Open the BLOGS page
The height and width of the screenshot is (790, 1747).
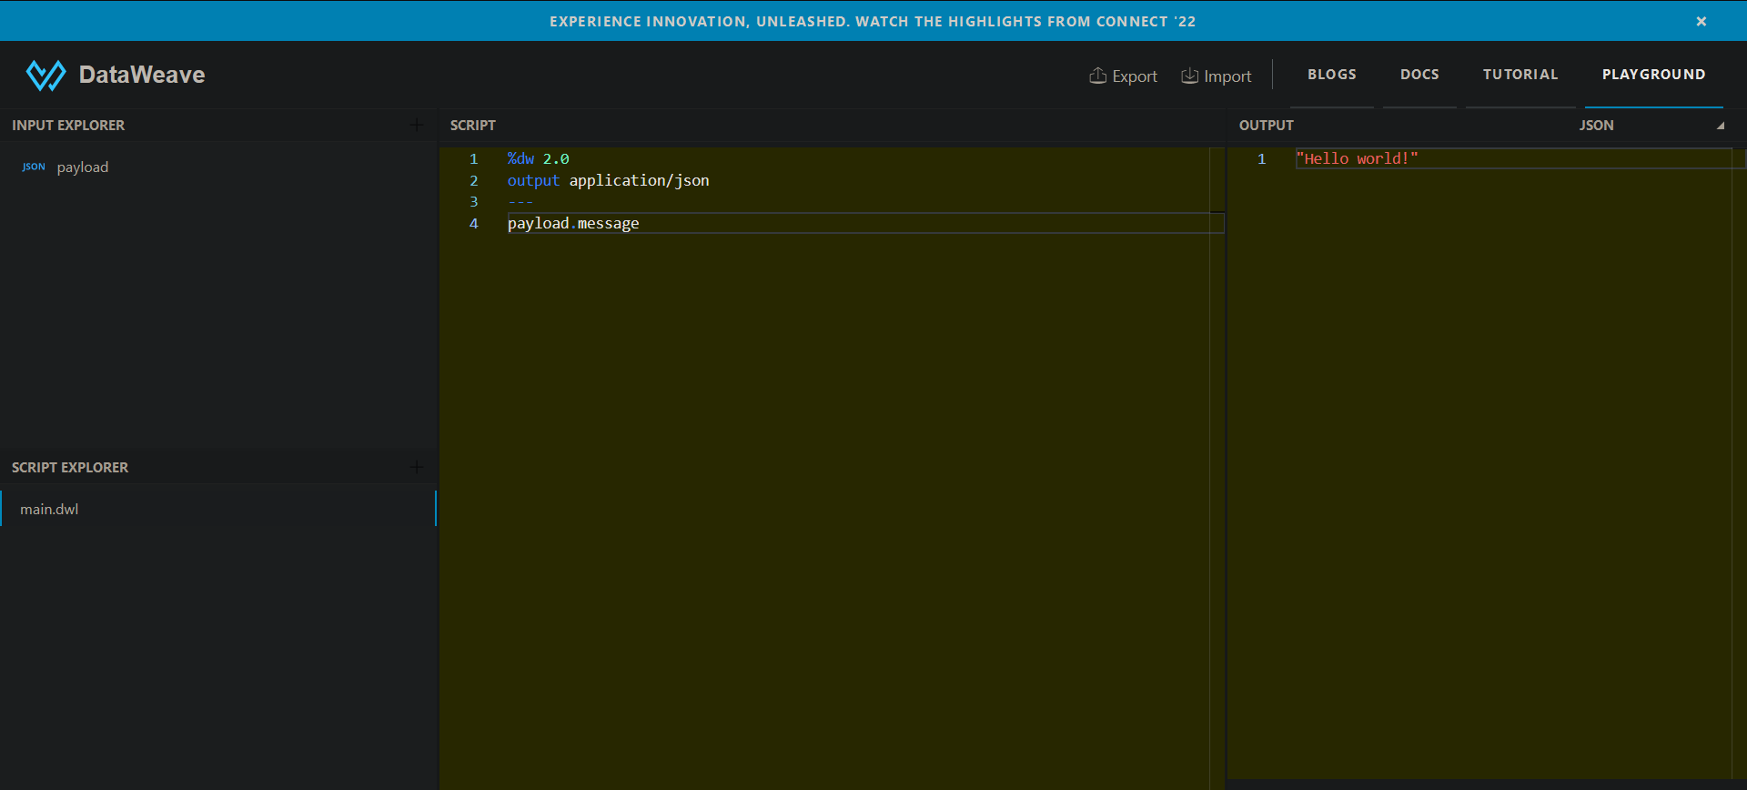point(1332,75)
